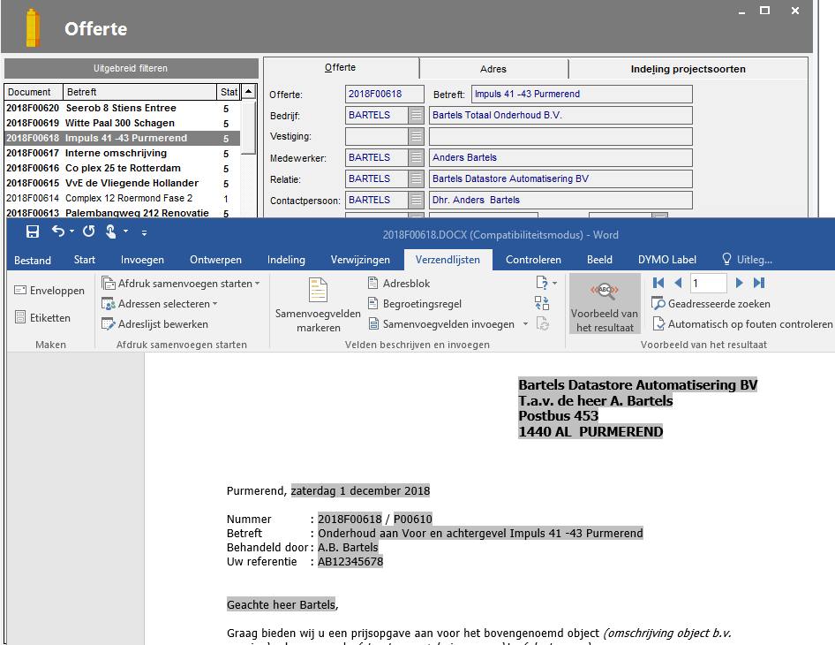Create Etiketten labels

coord(42,318)
